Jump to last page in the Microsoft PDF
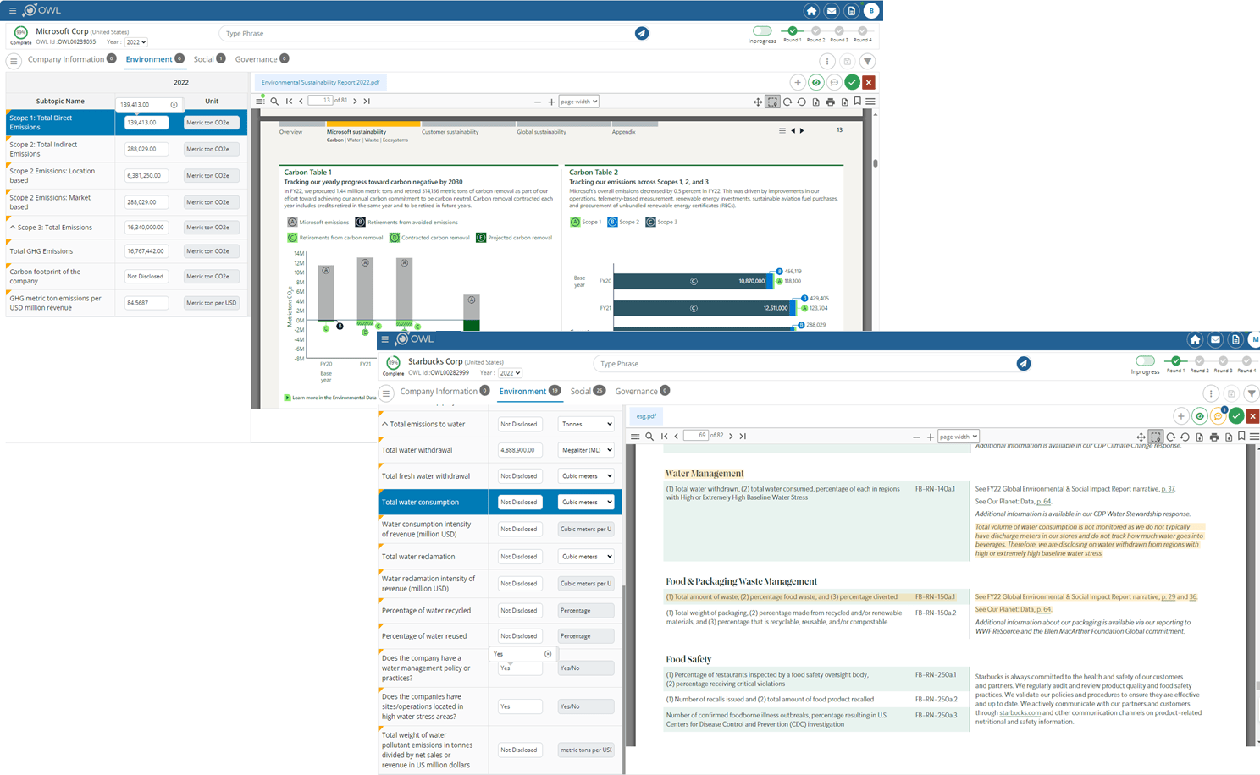This screenshot has height=775, width=1260. pos(367,101)
